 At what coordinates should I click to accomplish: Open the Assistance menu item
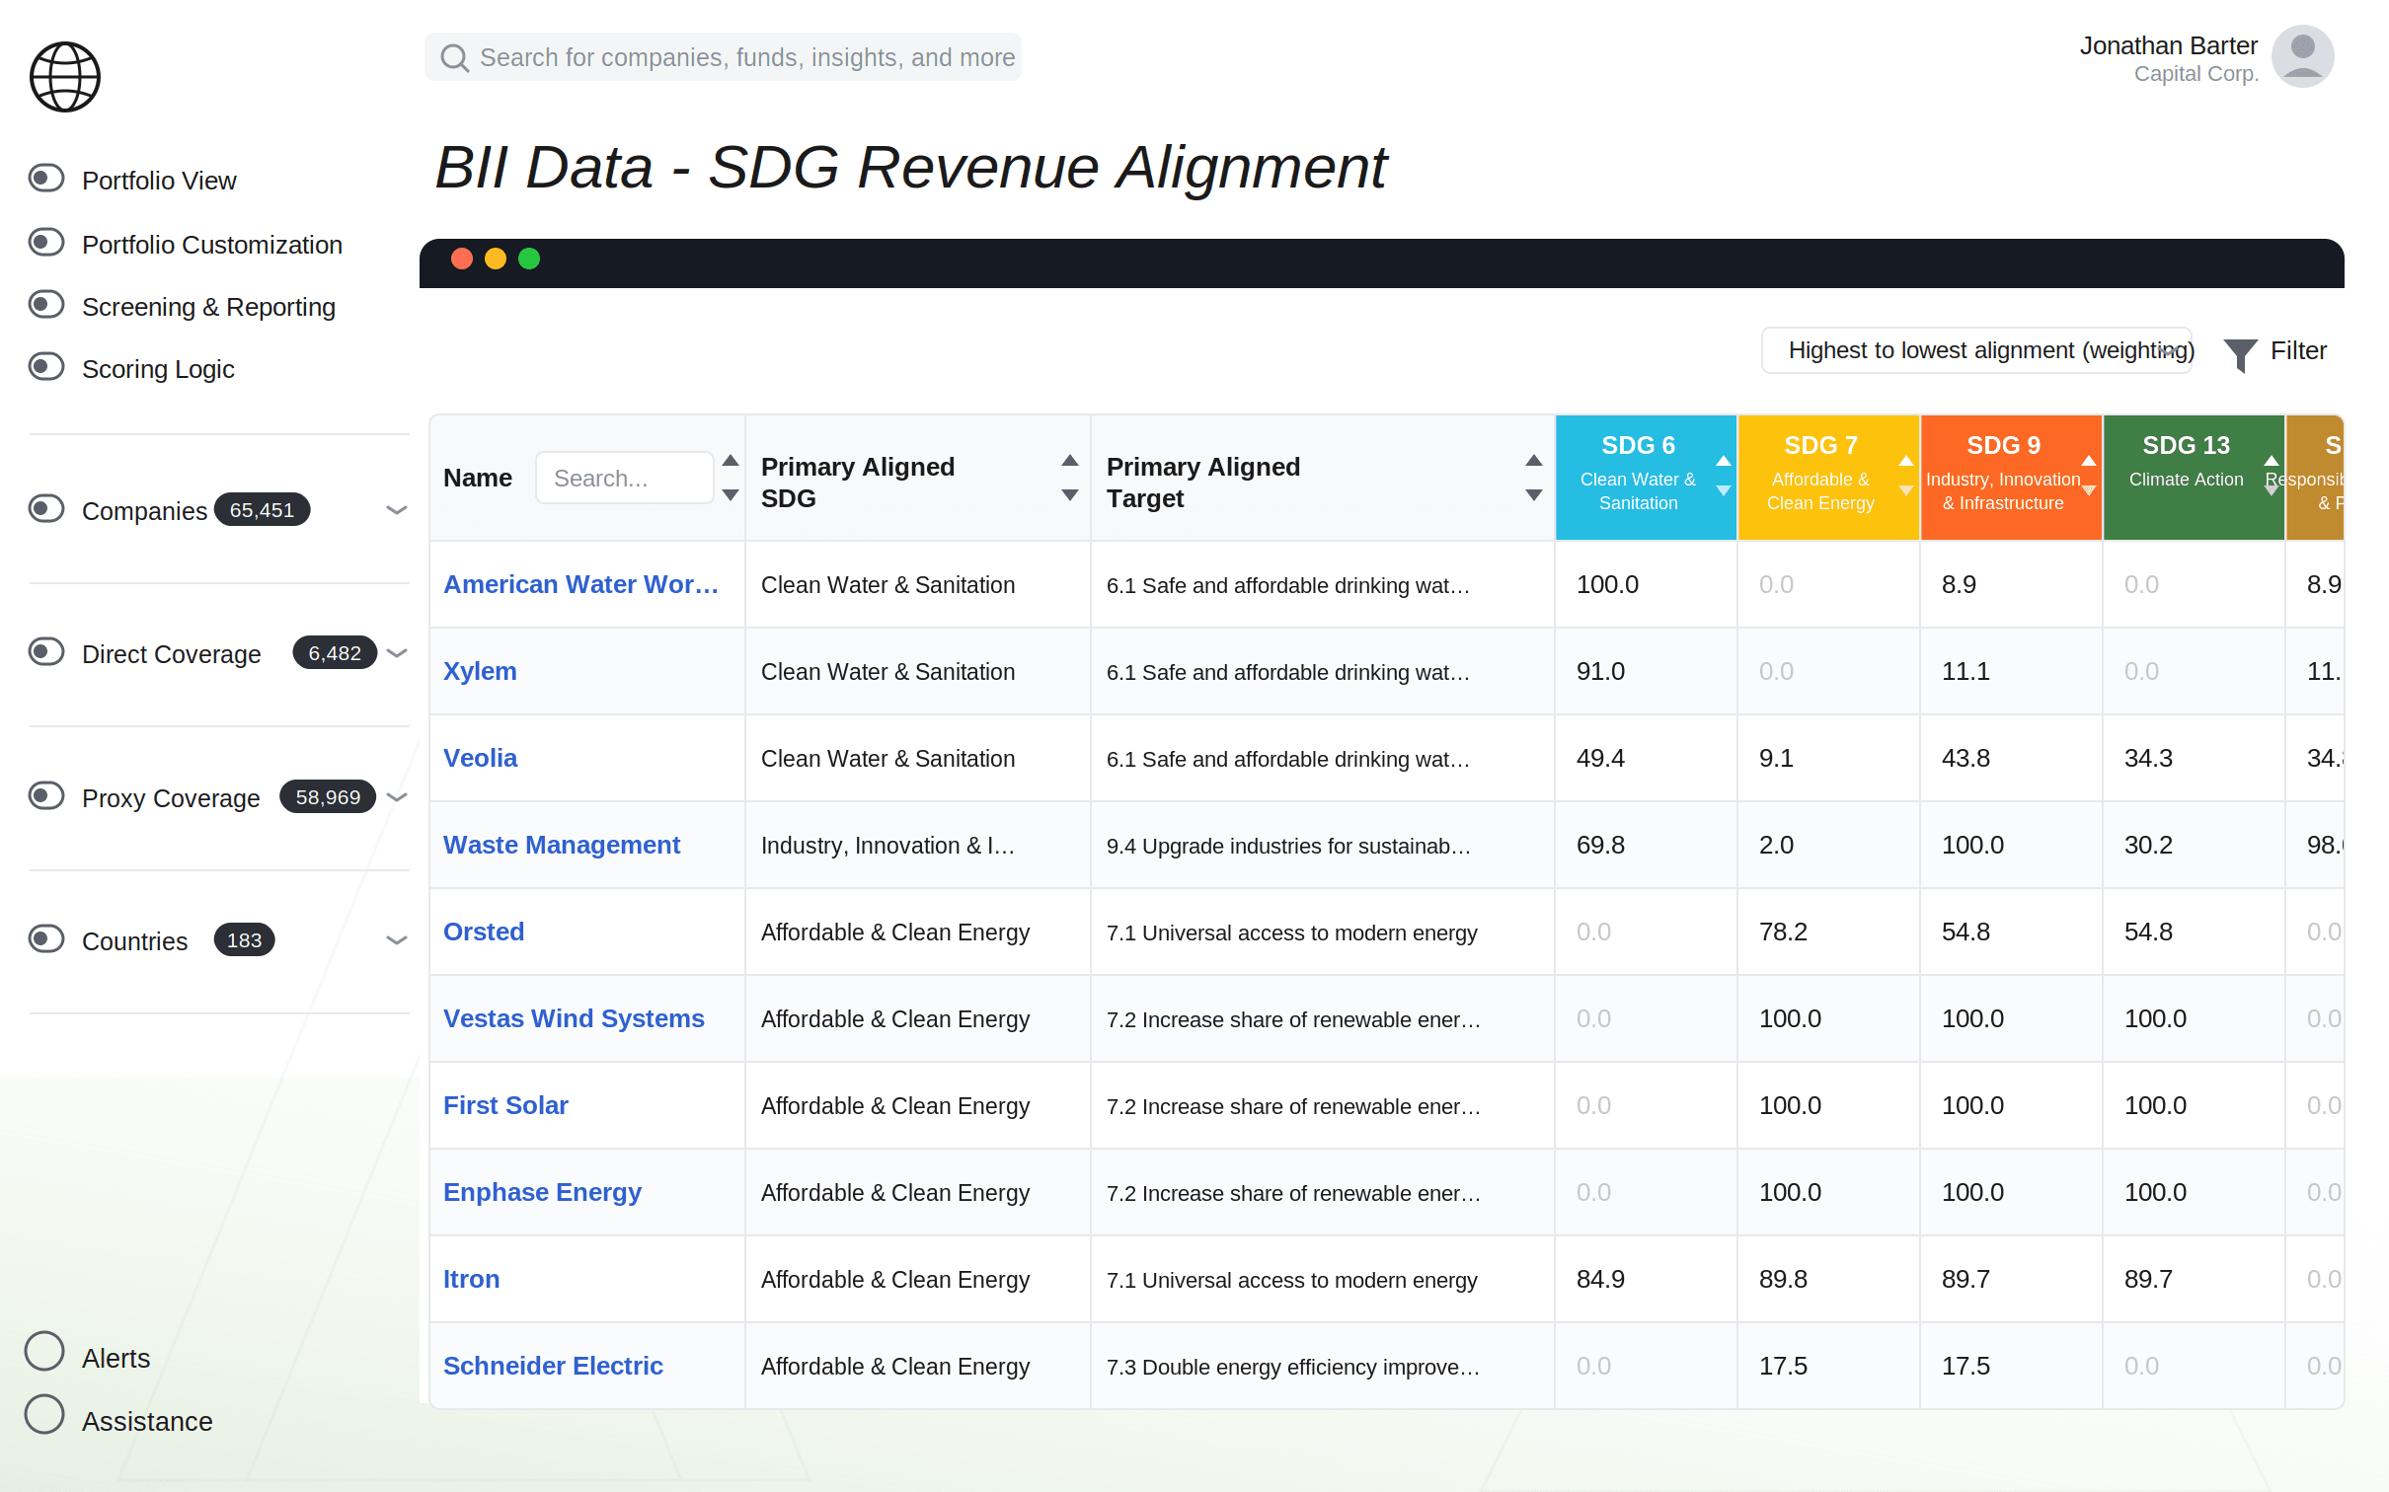pyautogui.click(x=147, y=1422)
